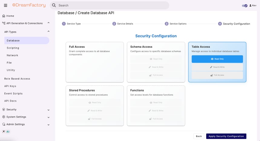Expand the Security section chevron
This screenshot has width=260, height=141.
[48, 110]
